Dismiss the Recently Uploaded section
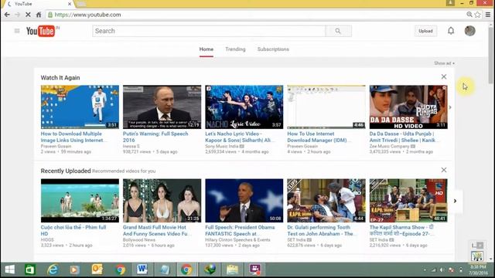Image resolution: width=495 pixels, height=278 pixels. tap(443, 170)
